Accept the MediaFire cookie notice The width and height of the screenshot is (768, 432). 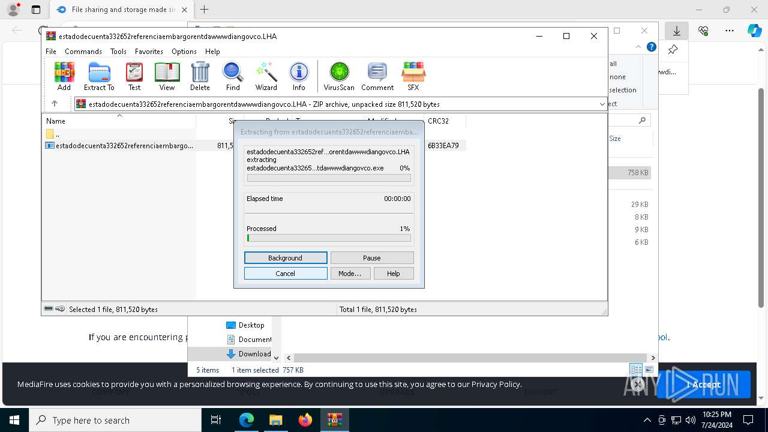click(704, 385)
